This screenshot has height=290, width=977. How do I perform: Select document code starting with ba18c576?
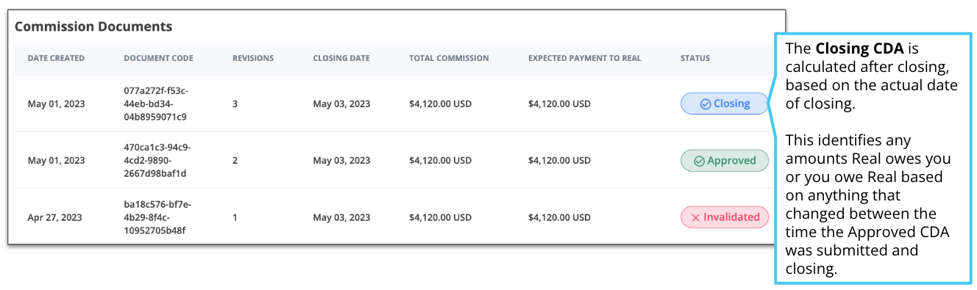(155, 217)
